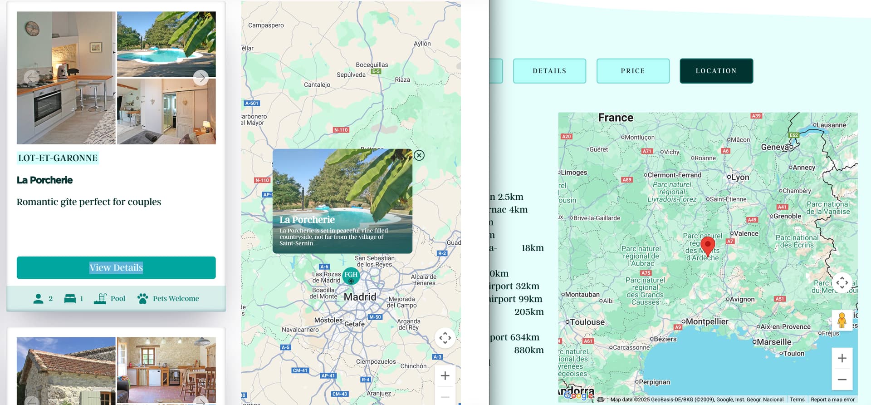Image resolution: width=871 pixels, height=405 pixels.
Task: Click the previous image arrow on the La Porcherie card
Action: click(31, 78)
